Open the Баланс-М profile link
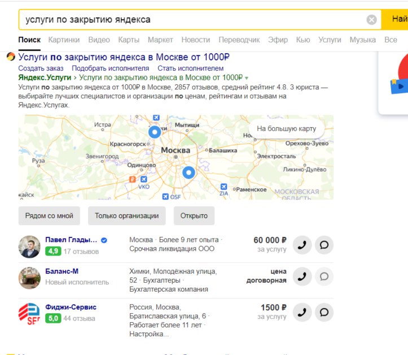408x355 pixels. (62, 271)
